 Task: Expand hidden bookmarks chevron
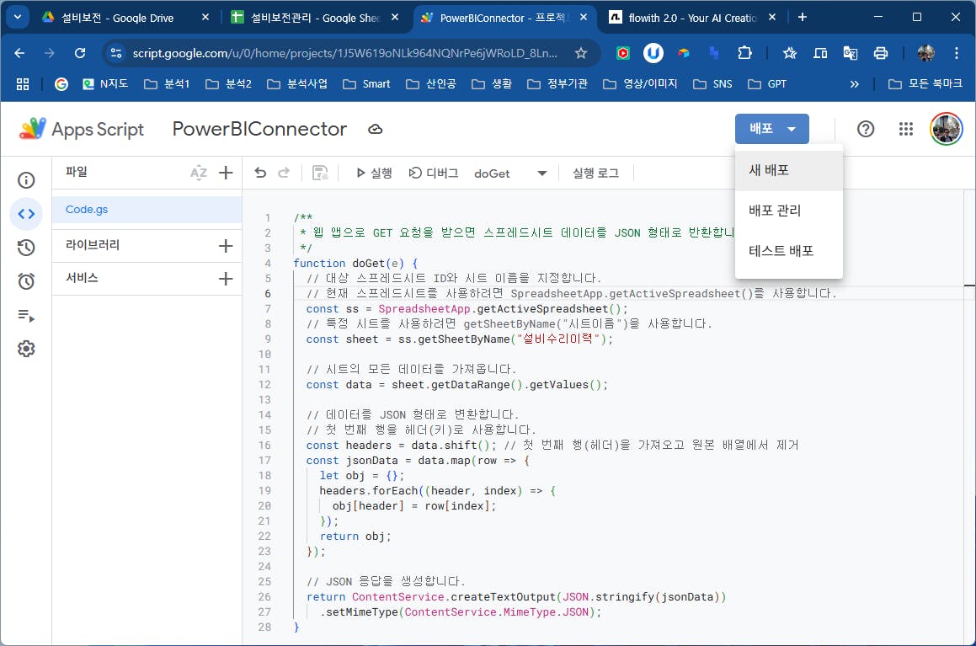855,84
